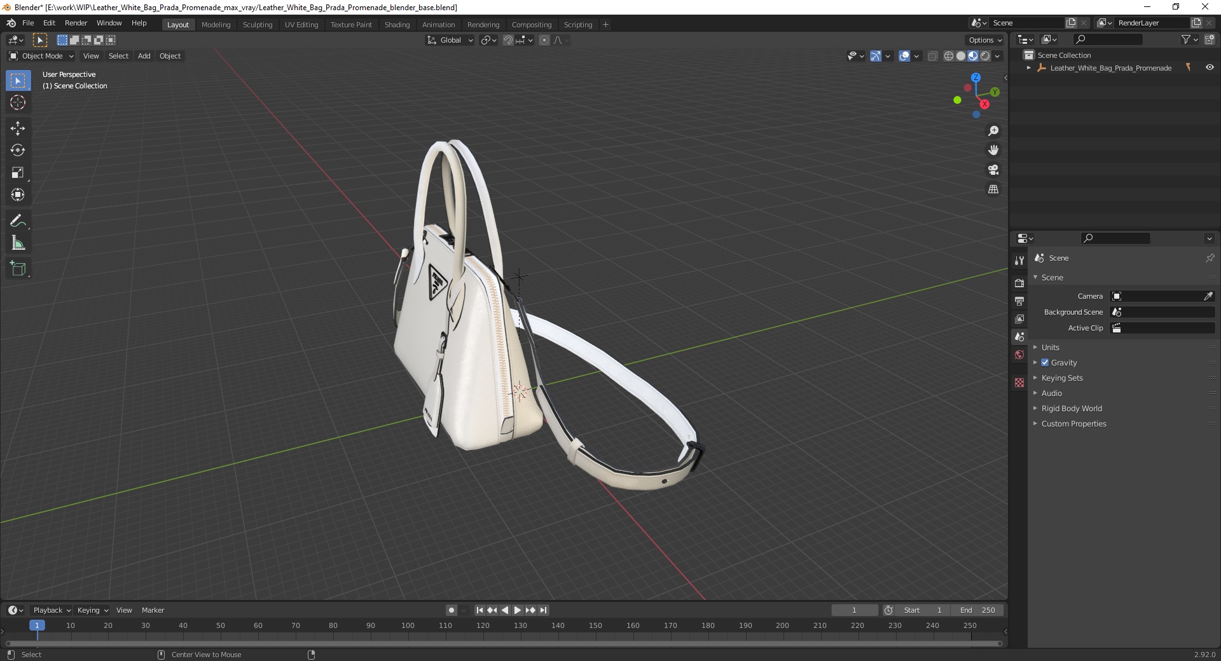This screenshot has height=661, width=1221.
Task: Open the Add menu in viewport
Action: pyautogui.click(x=144, y=56)
